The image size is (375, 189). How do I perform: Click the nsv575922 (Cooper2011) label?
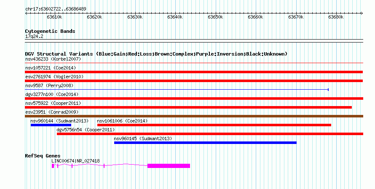pyautogui.click(x=53, y=103)
